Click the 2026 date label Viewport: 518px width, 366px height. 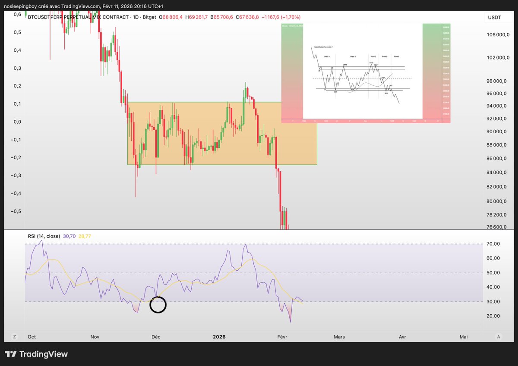tap(220, 337)
